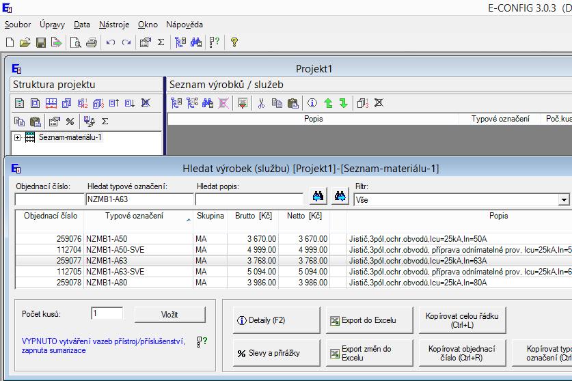
Task: Click the product tree icon in main toolbar
Action: [180, 42]
